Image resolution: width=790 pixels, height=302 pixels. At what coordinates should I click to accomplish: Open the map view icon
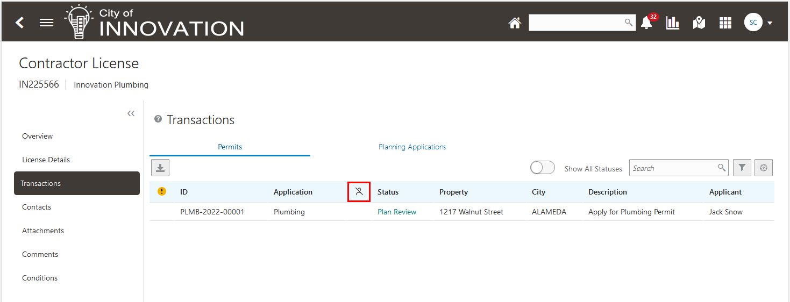click(x=699, y=23)
